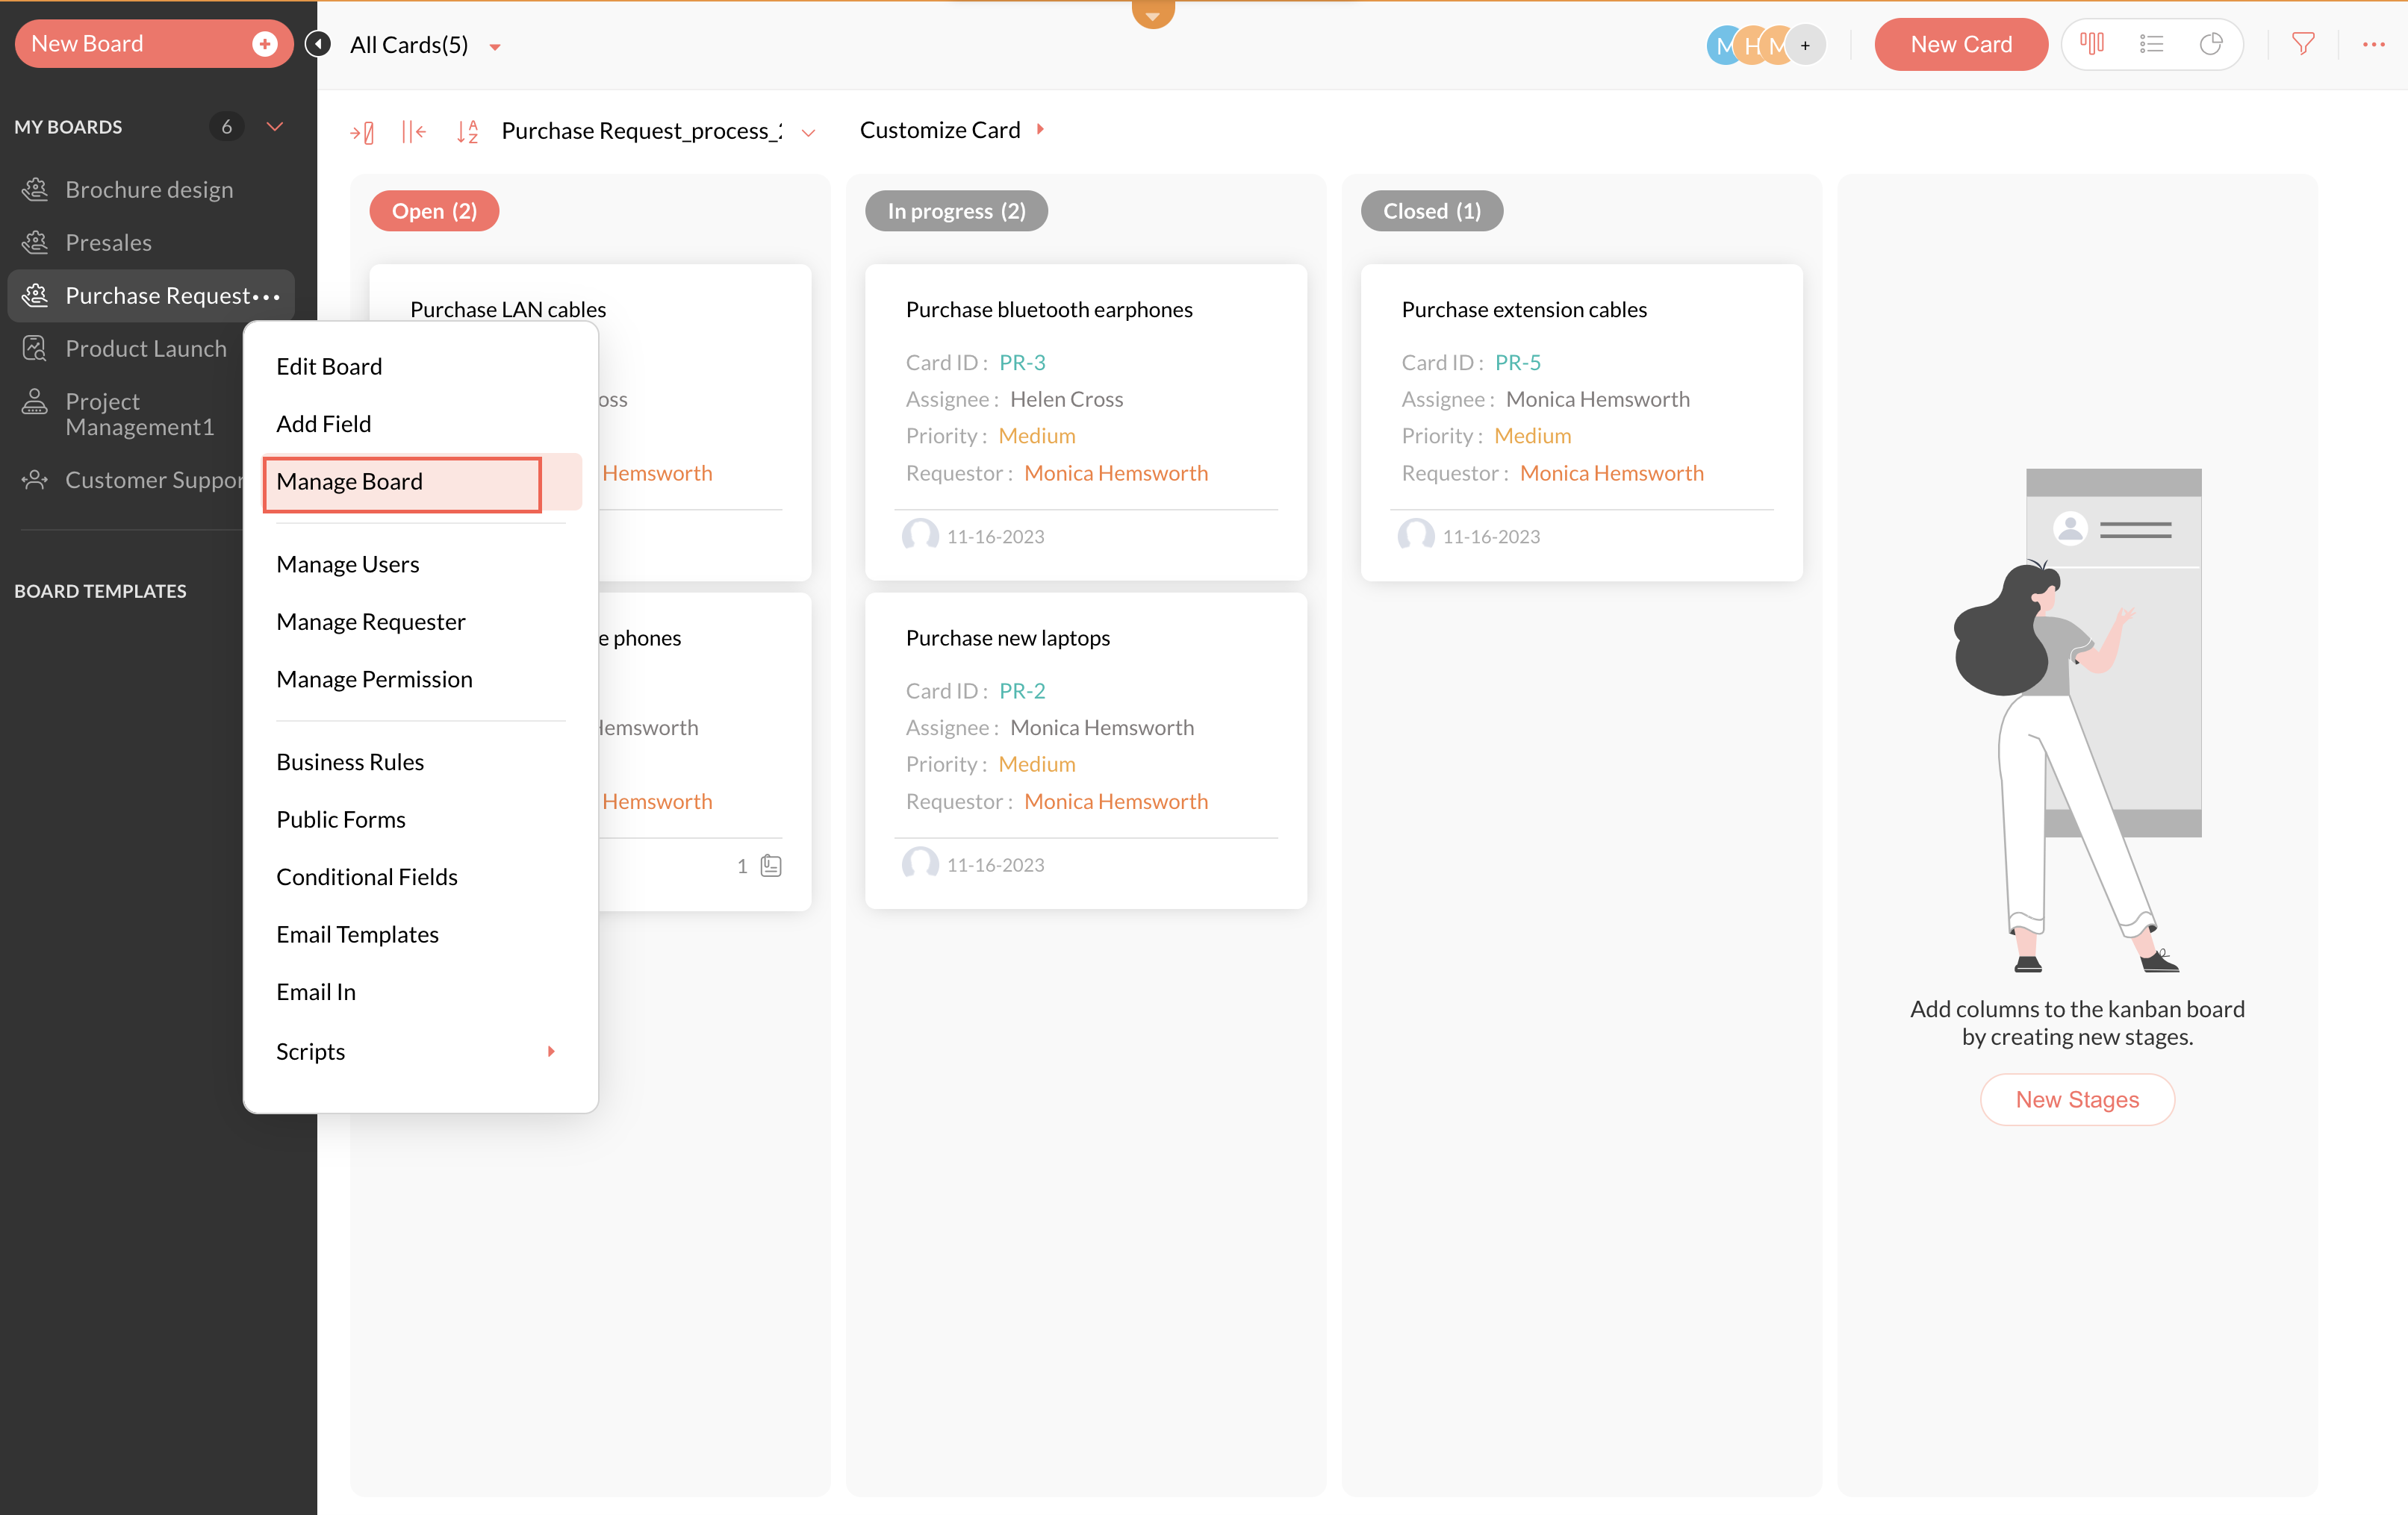
Task: Click the sort A-Z icon
Action: [x=467, y=131]
